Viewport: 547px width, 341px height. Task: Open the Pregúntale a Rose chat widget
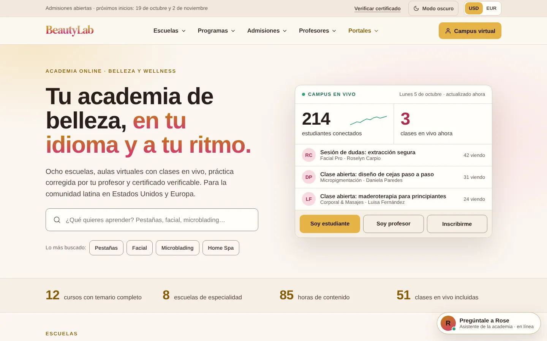tap(489, 323)
